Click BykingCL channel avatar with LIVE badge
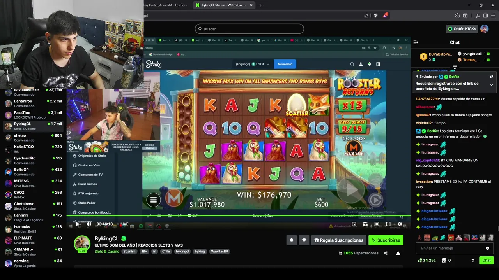This screenshot has height=280, width=499. click(82, 244)
